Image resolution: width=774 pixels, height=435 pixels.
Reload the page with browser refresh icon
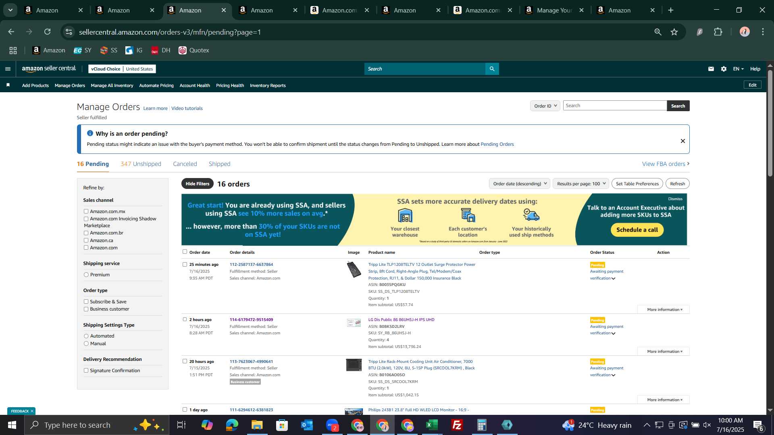click(48, 32)
